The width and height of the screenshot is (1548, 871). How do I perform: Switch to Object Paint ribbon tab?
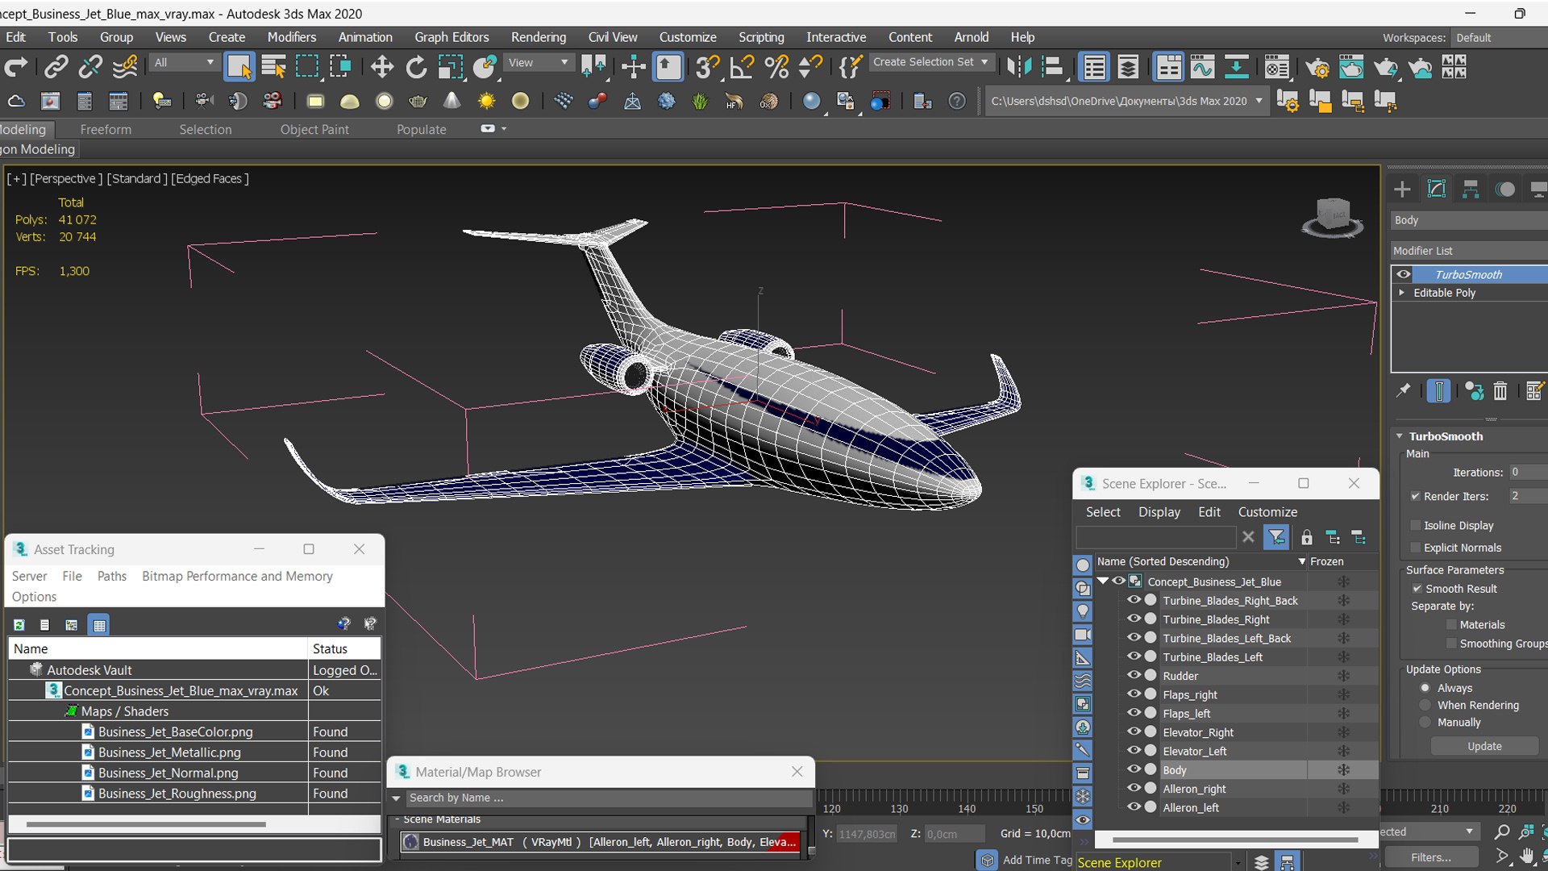pos(314,129)
